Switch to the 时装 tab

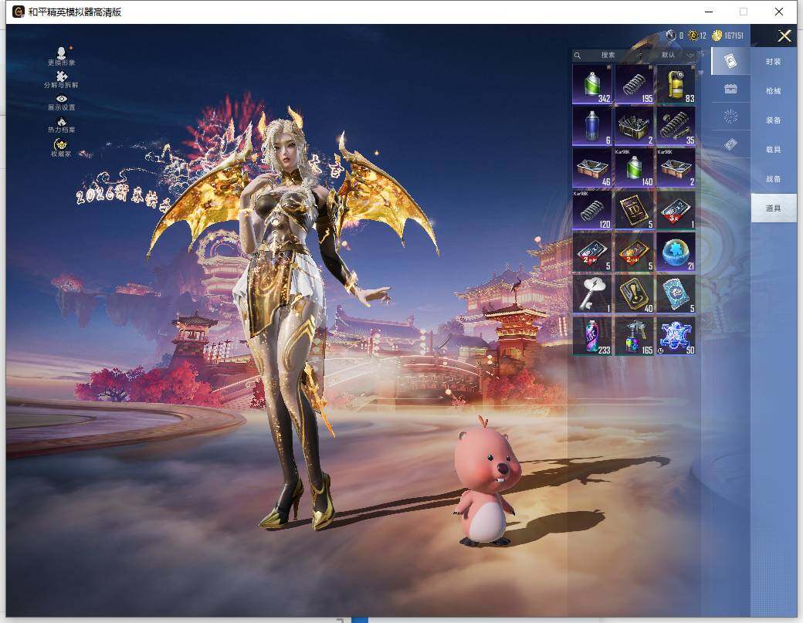coord(774,62)
